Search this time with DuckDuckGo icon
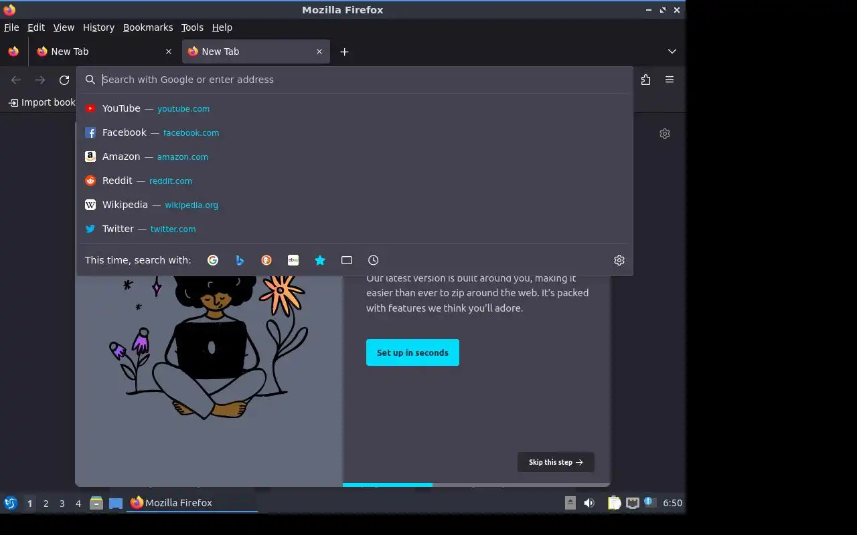Viewport: 857px width, 535px height. pyautogui.click(x=266, y=260)
